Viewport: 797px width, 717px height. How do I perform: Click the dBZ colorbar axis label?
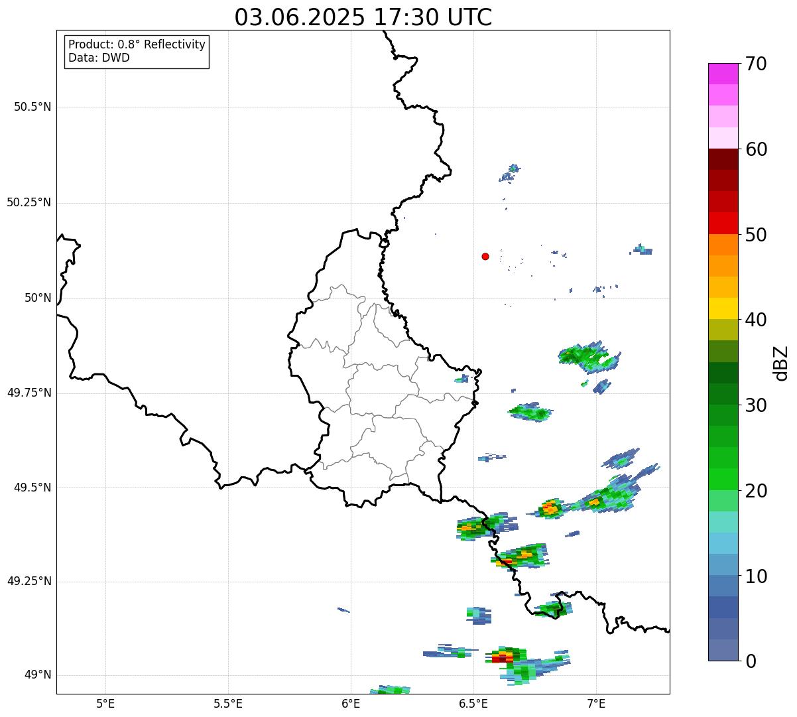[781, 363]
